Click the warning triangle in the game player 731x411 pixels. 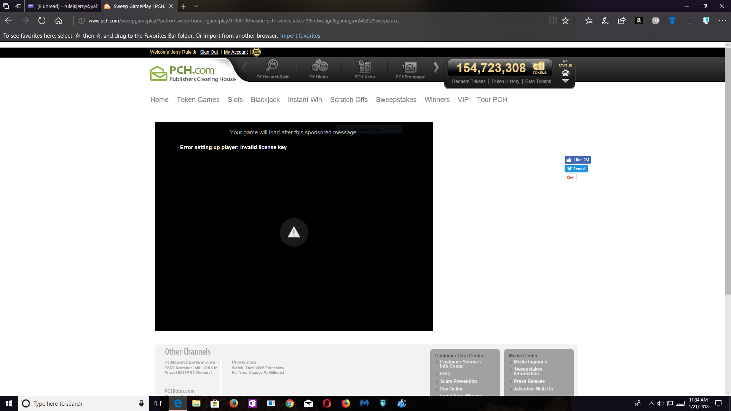tap(294, 232)
